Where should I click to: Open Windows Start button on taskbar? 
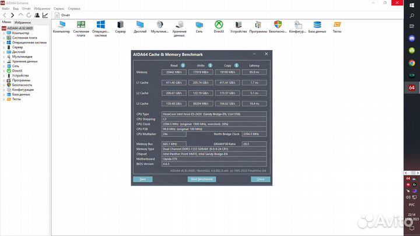[412, 5]
